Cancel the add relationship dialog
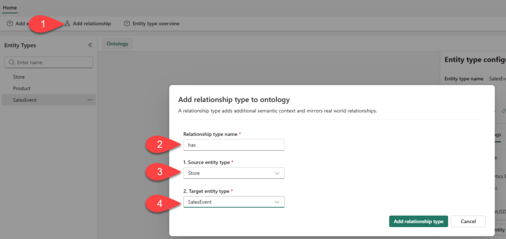Screen dimensions: 506x239 (468, 222)
